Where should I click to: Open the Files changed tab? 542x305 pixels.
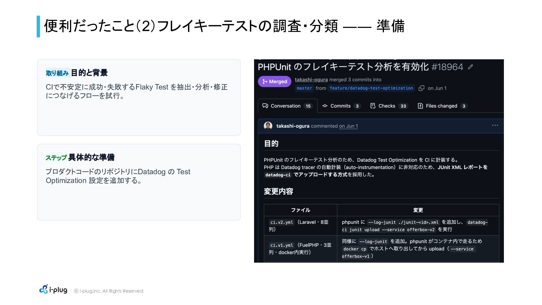[x=442, y=106]
